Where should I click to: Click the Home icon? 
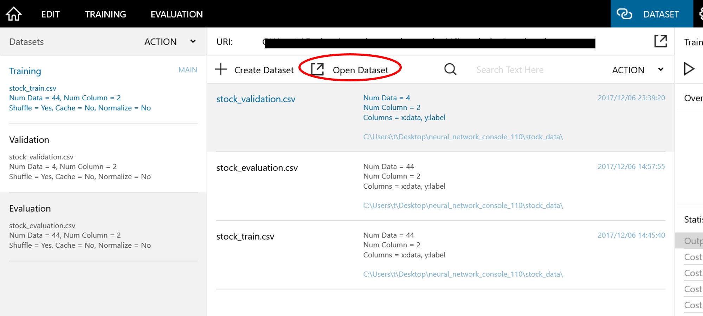click(x=14, y=14)
